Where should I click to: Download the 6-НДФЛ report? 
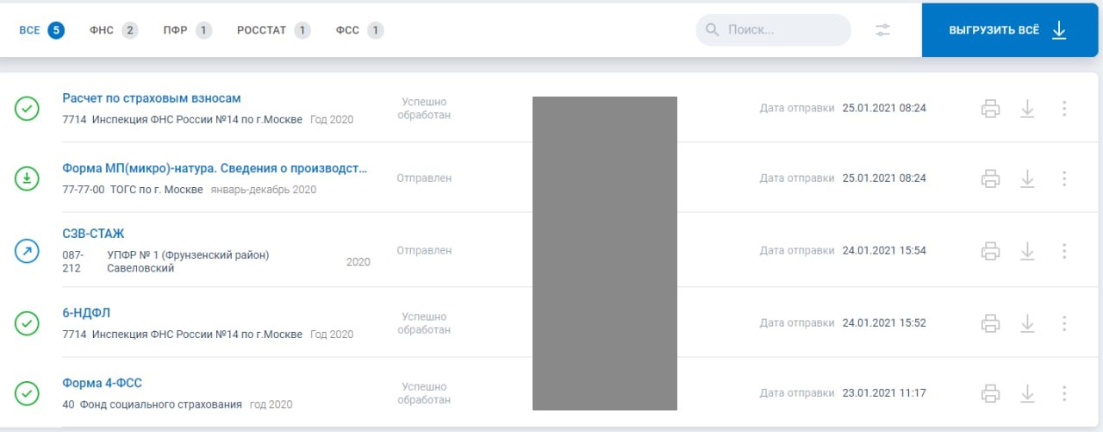pyautogui.click(x=1027, y=323)
